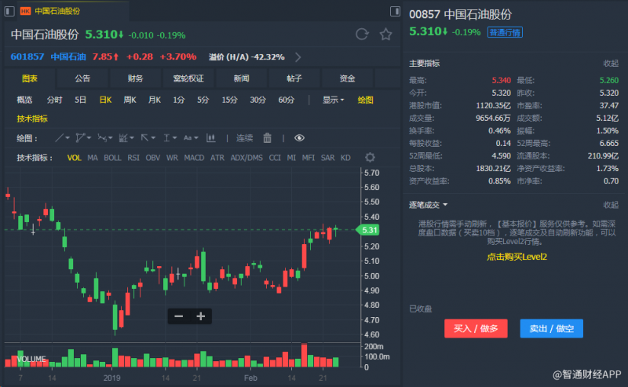
Task: Toggle the 连续 continuous drawing mode
Action: [245, 138]
